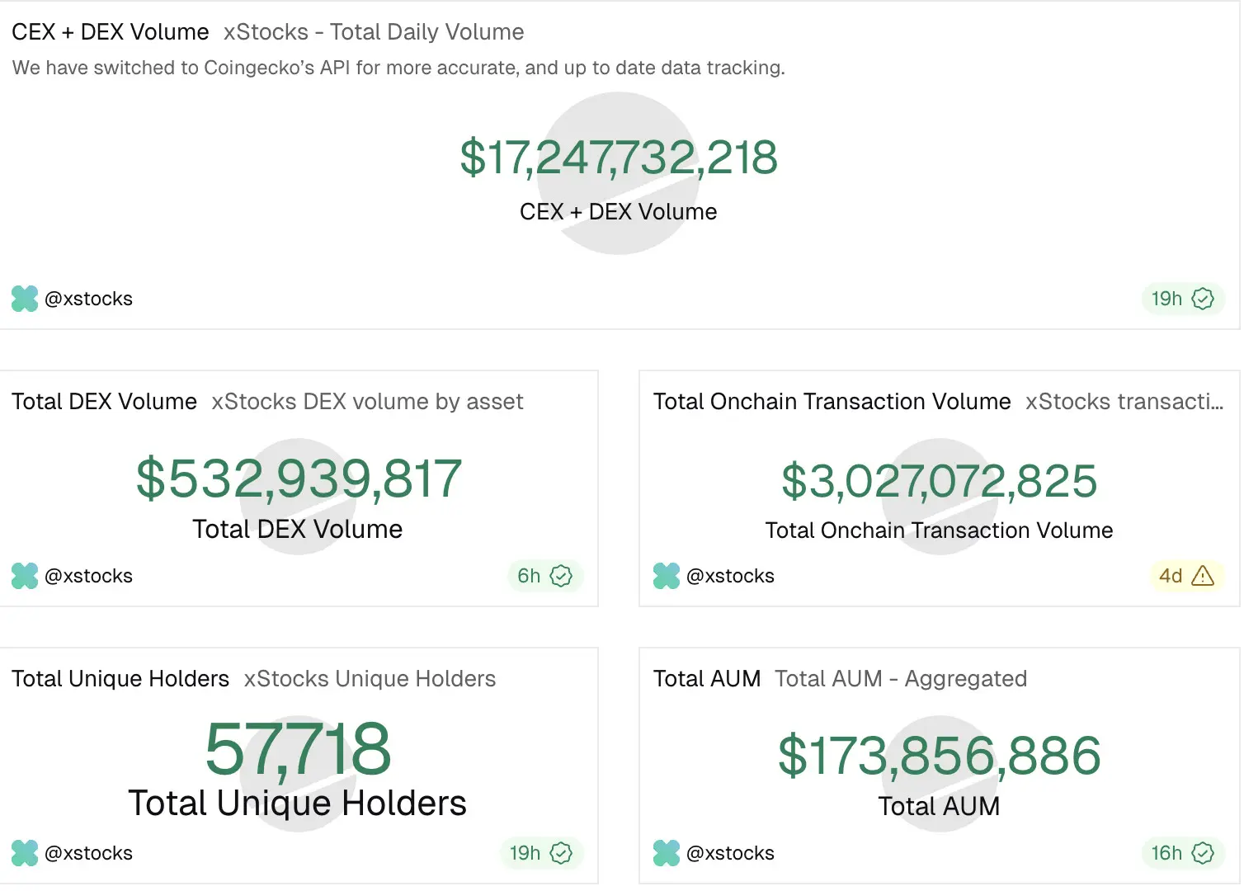The image size is (1244, 891).
Task: Click the verified checkmark next to 19h badge
Action: click(x=1203, y=299)
